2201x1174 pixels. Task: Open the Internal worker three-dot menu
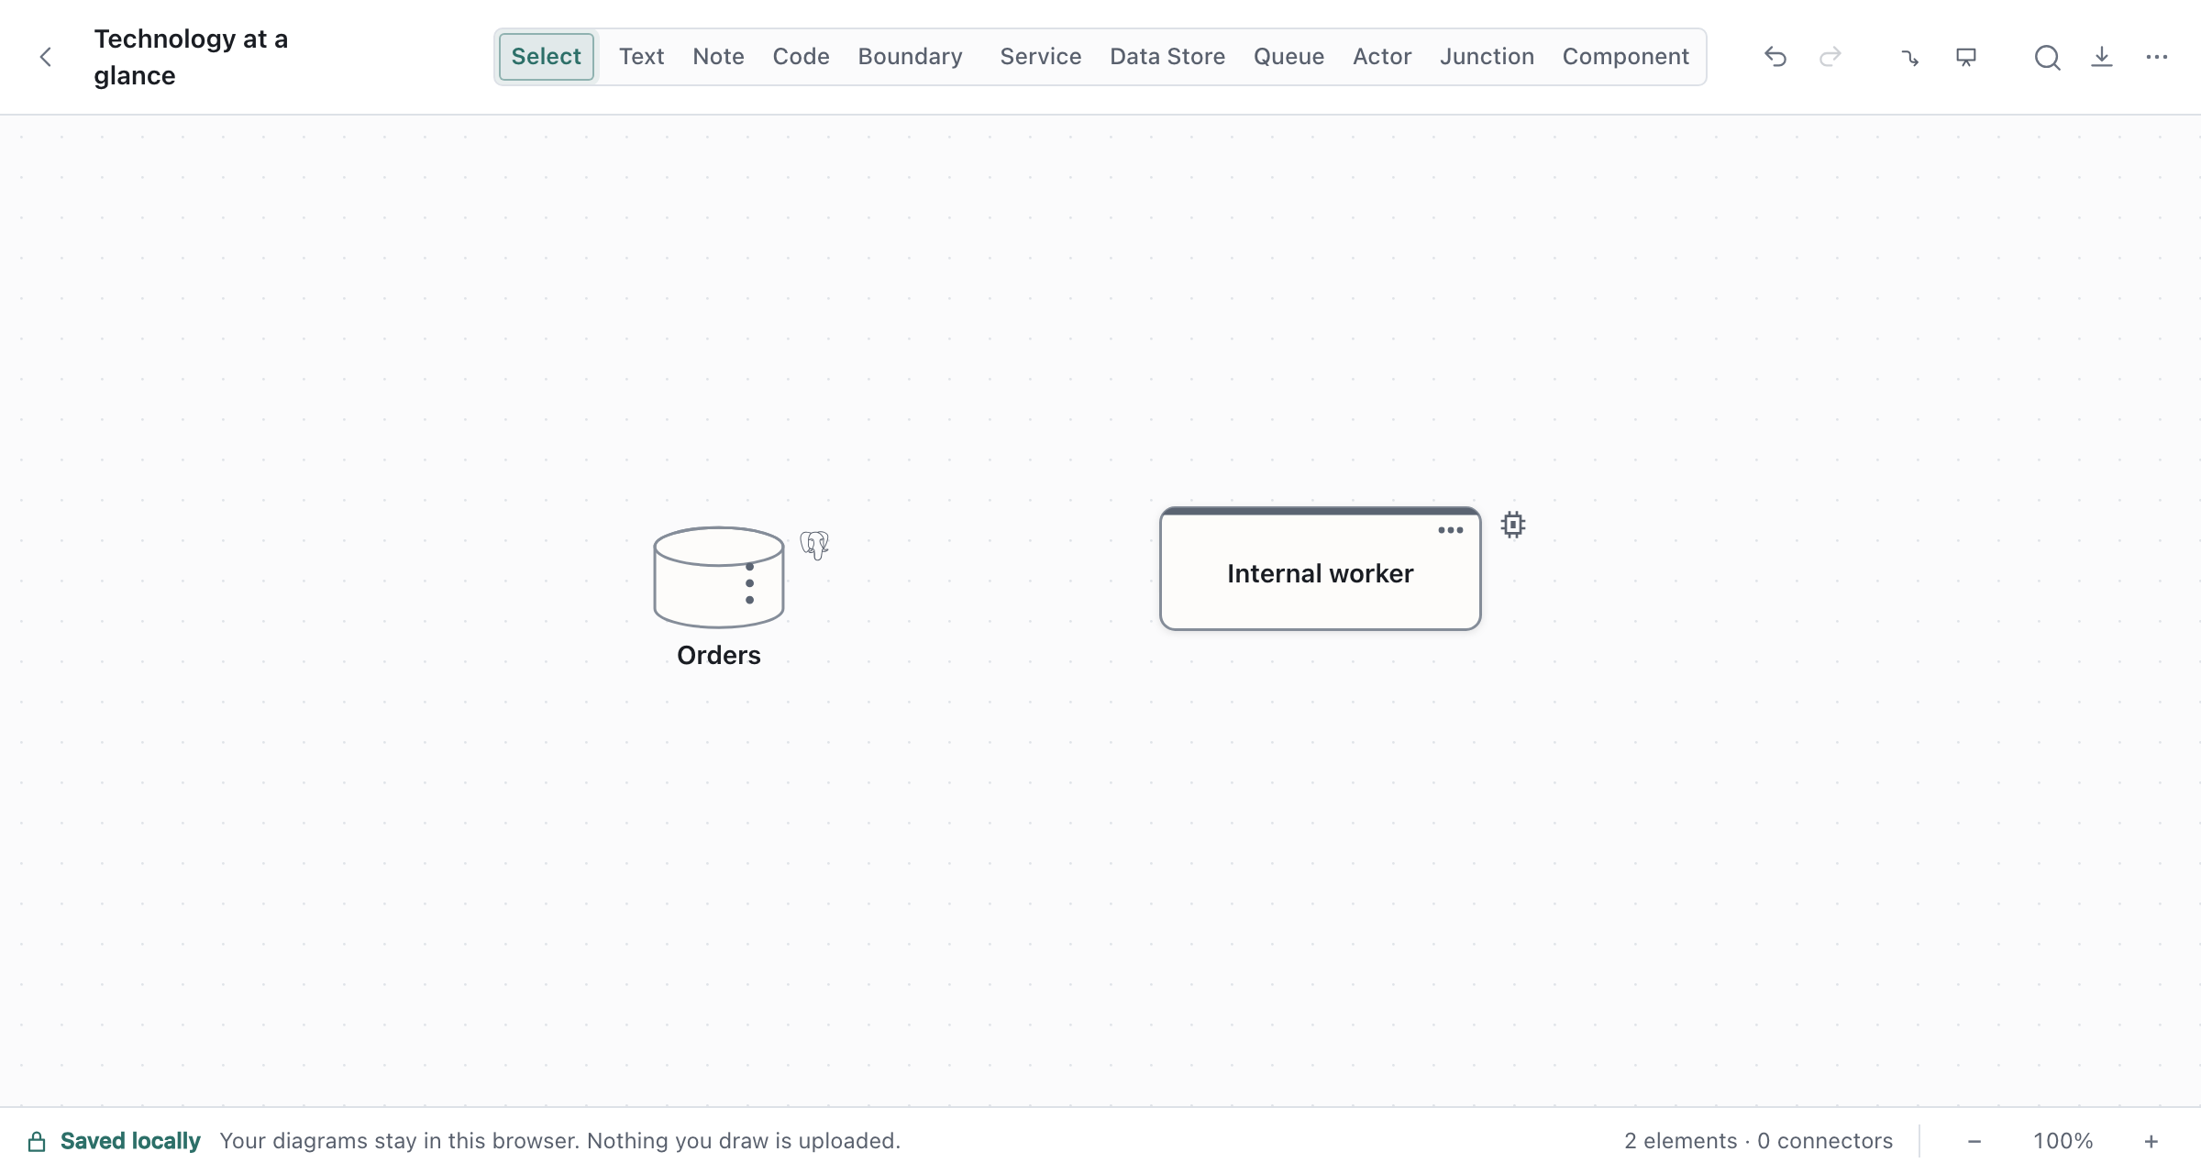point(1451,530)
